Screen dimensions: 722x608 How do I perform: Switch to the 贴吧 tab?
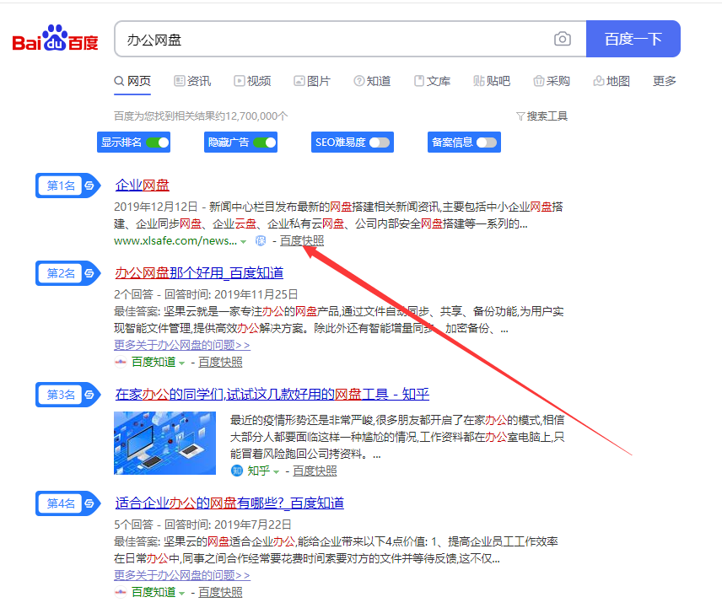click(492, 81)
